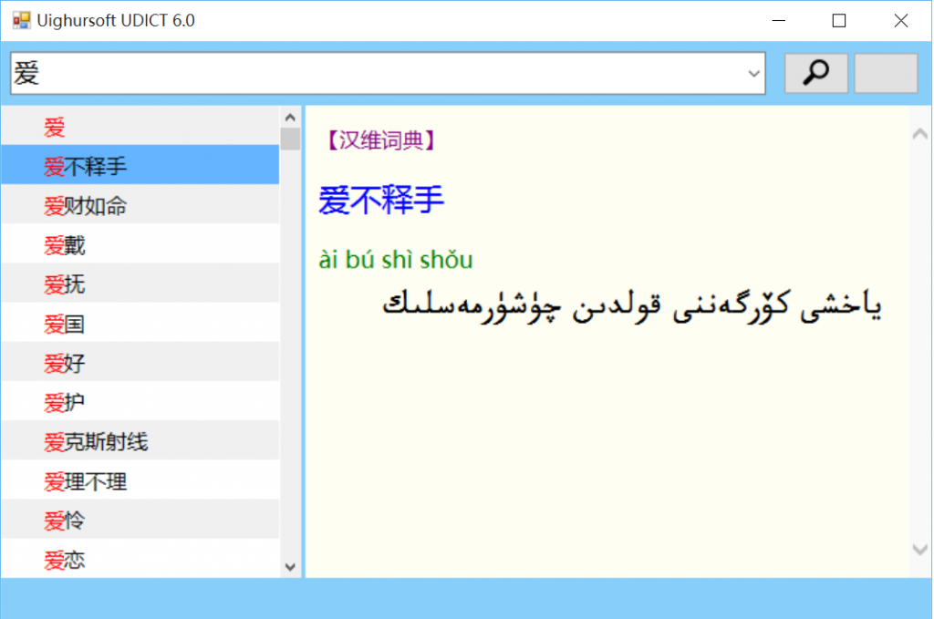Maximize the UDICT window
Screen dimensions: 934x619
(x=839, y=20)
